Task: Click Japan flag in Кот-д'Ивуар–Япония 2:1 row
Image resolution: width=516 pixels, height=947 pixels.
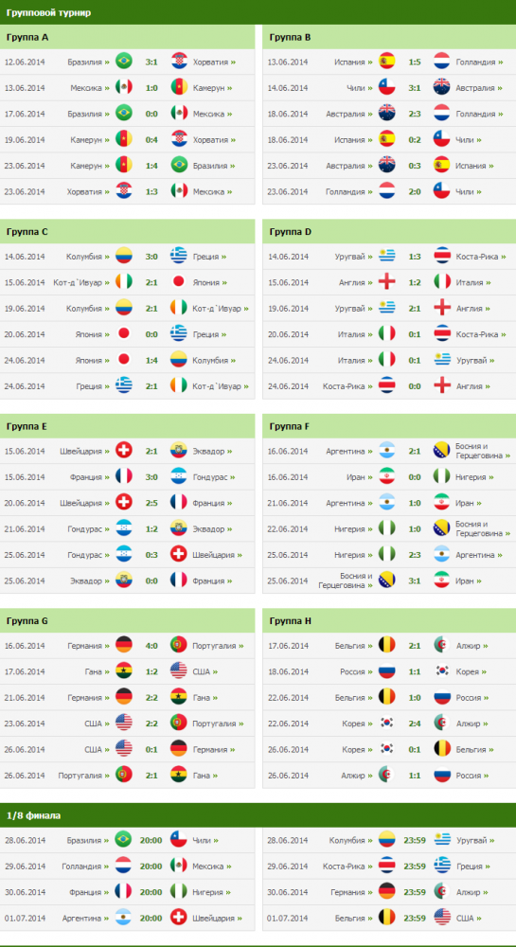Action: coord(179,282)
